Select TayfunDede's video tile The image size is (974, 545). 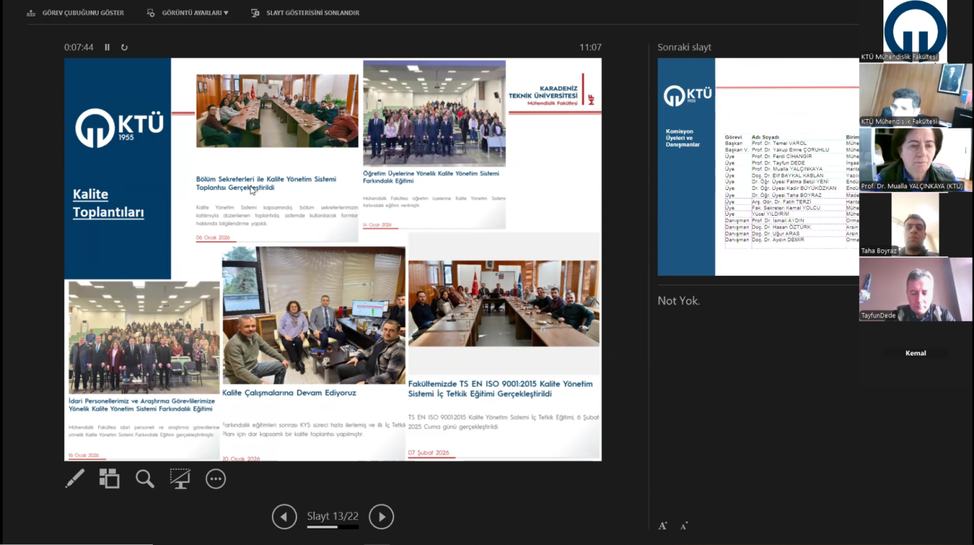915,289
